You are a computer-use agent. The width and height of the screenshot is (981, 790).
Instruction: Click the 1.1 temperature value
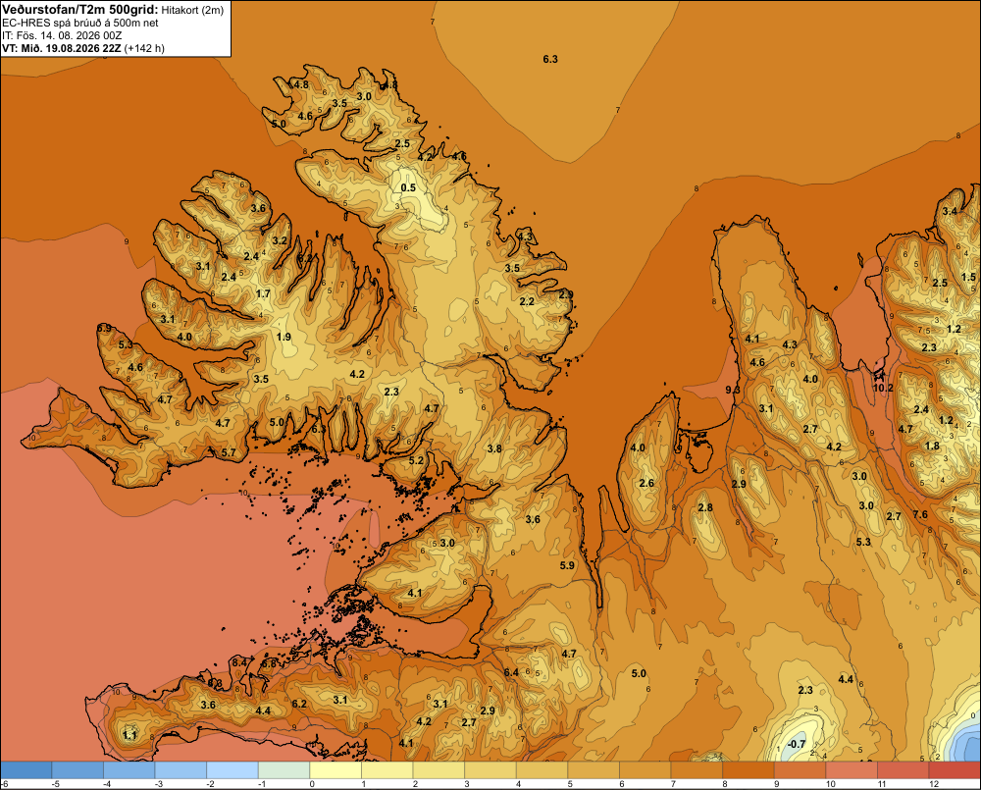pos(129,735)
